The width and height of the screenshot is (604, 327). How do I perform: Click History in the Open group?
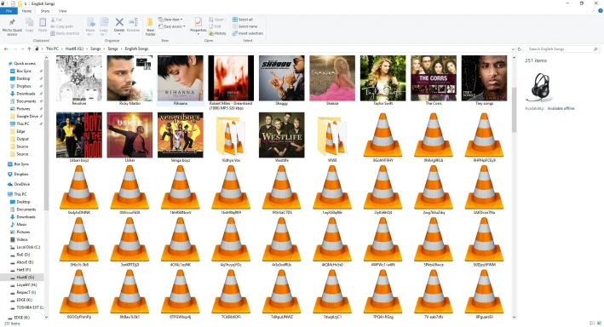[x=217, y=33]
